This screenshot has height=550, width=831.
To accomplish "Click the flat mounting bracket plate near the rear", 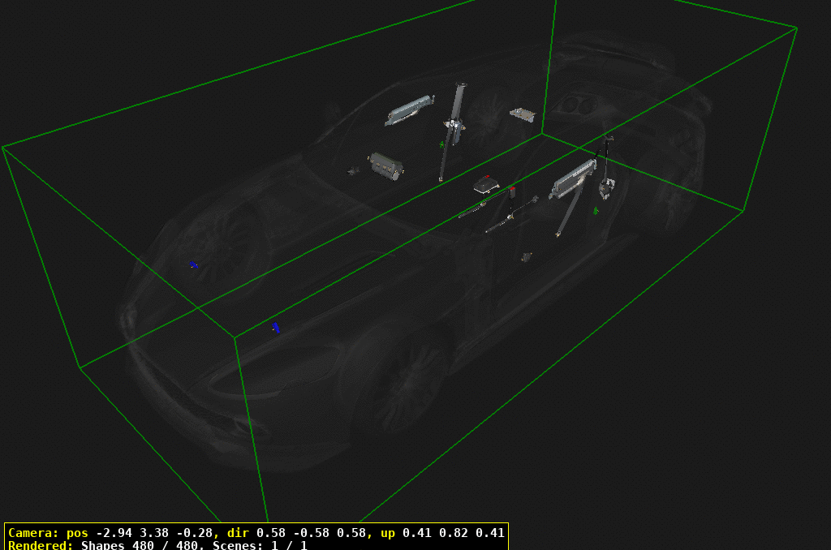I will click(522, 114).
